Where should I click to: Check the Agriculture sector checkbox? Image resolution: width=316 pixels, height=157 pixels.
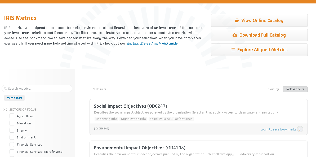pos(12,116)
